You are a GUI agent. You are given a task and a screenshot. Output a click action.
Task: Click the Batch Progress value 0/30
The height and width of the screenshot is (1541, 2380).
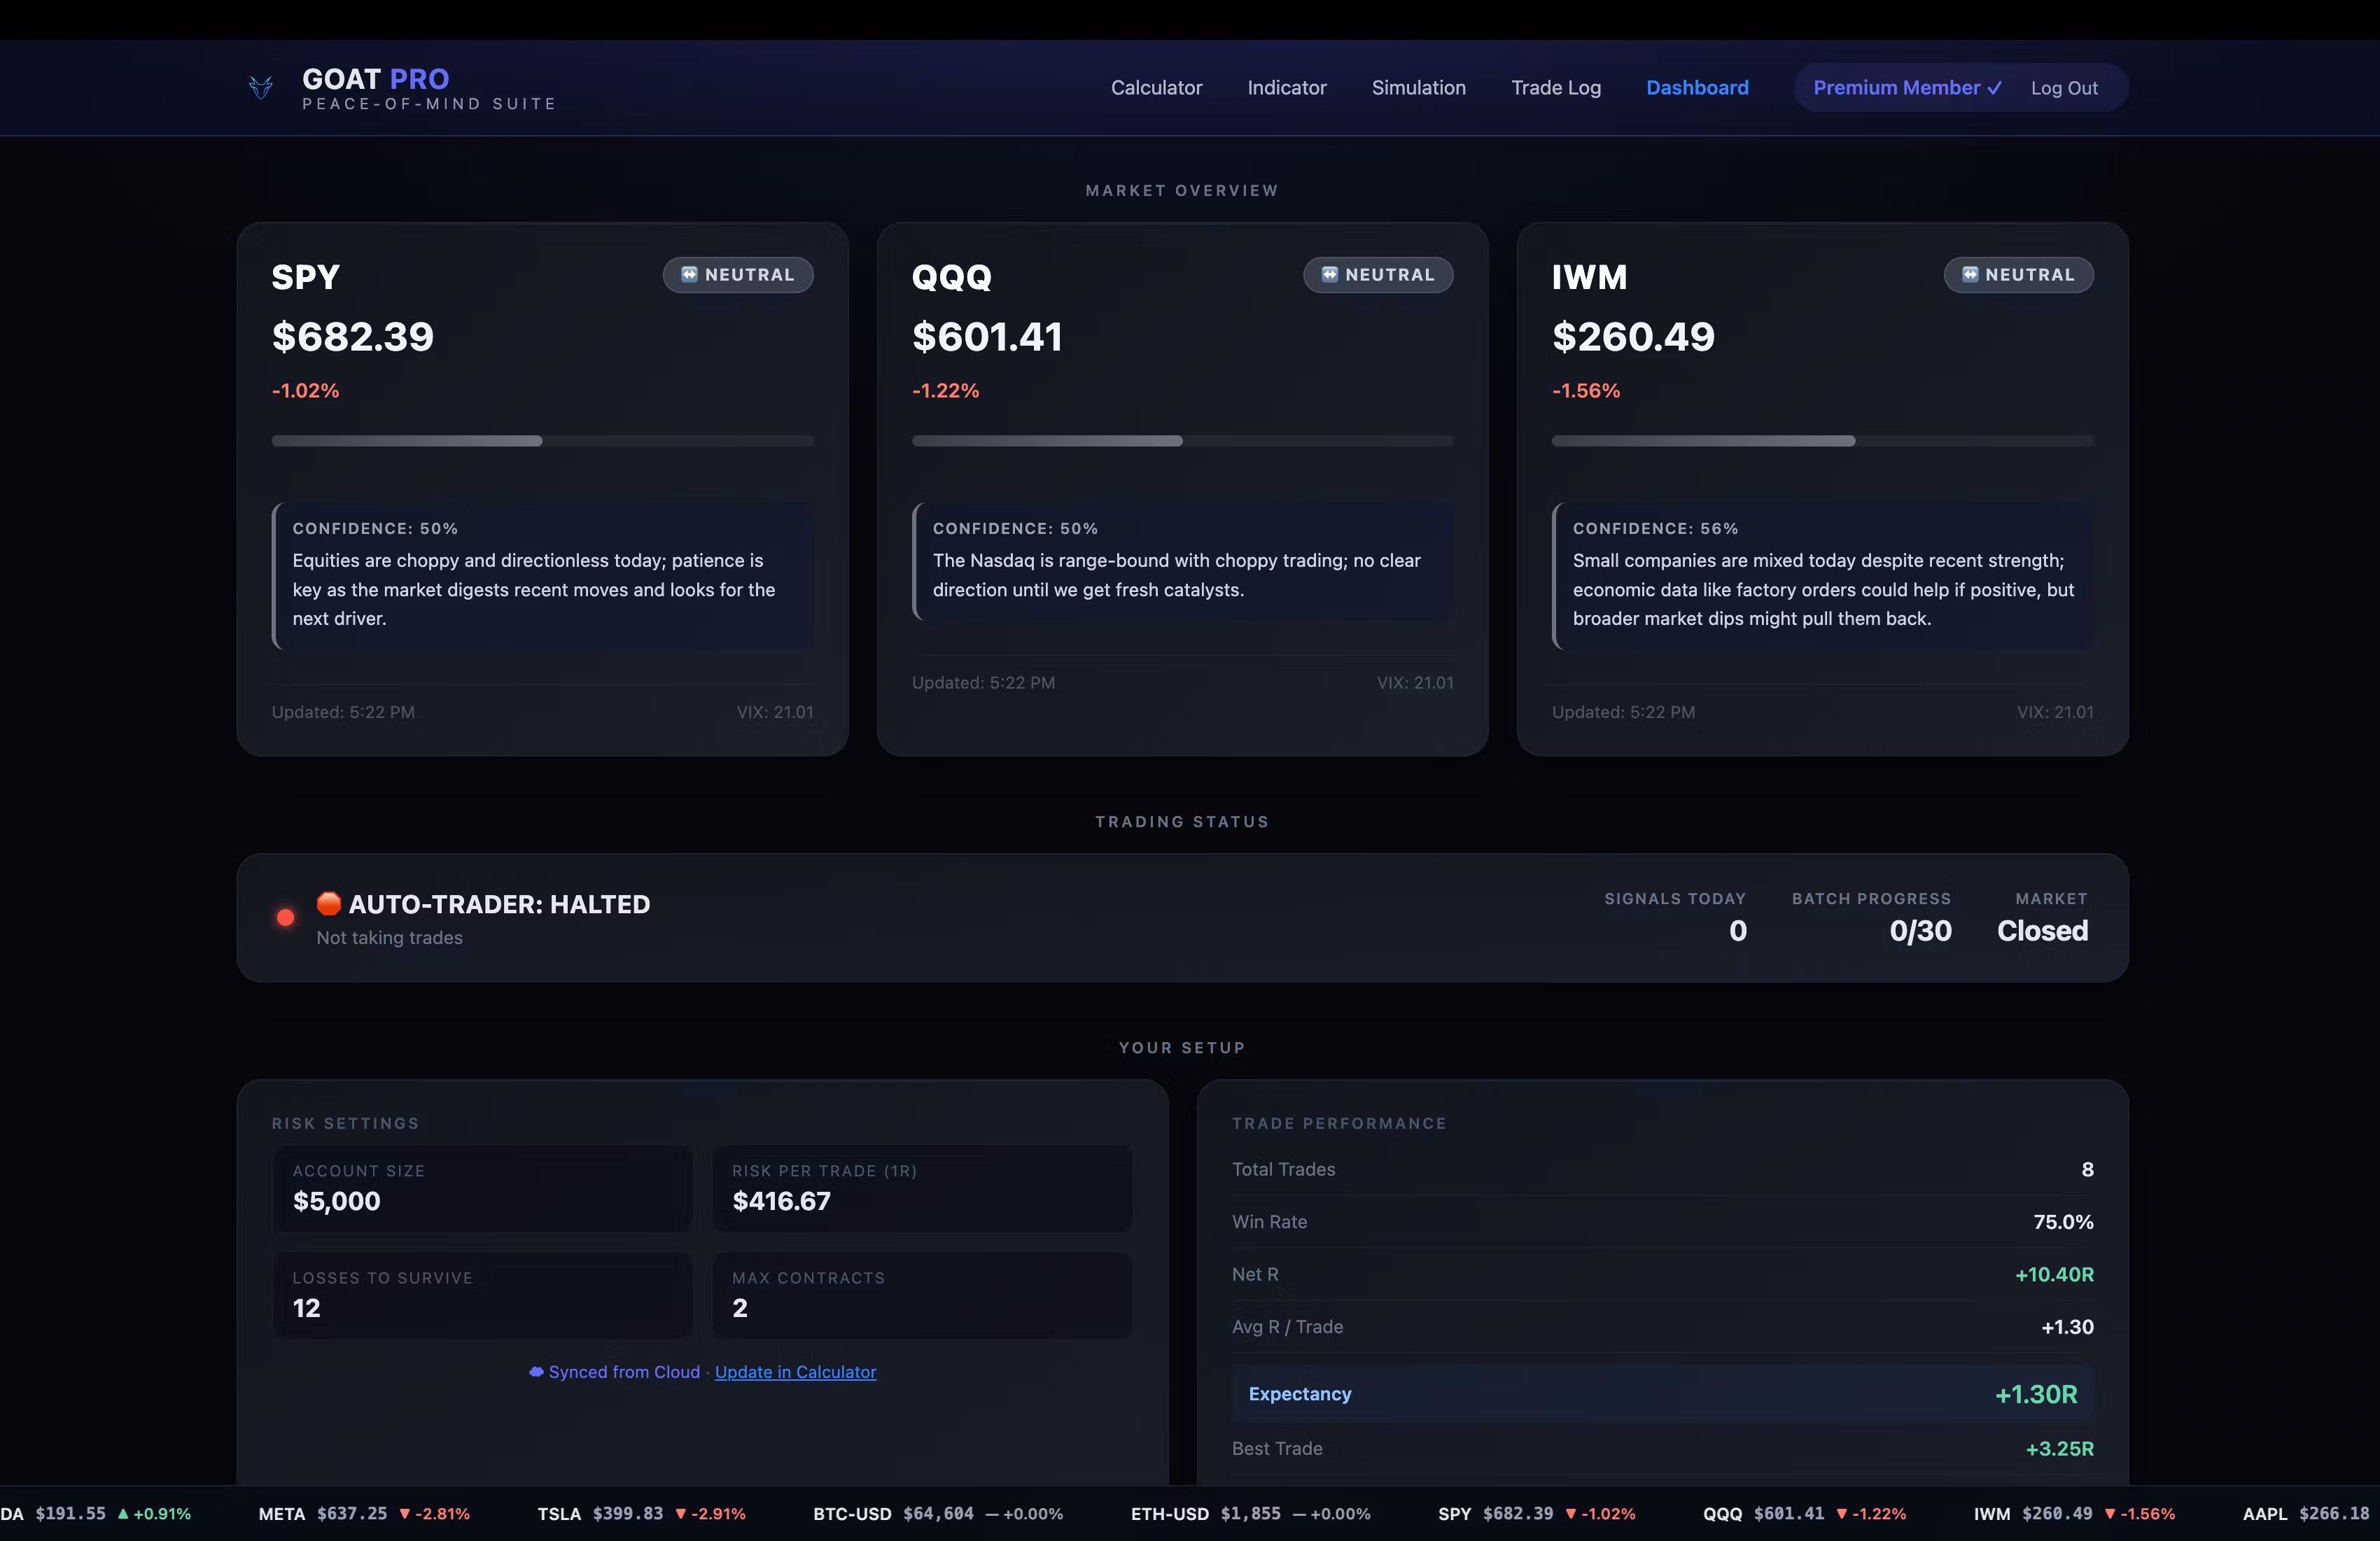point(1920,931)
